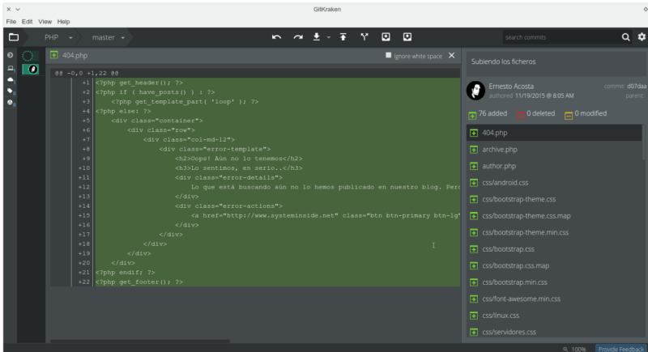Close the 404.php diff view
Image resolution: width=648 pixels, height=352 pixels.
point(452,55)
